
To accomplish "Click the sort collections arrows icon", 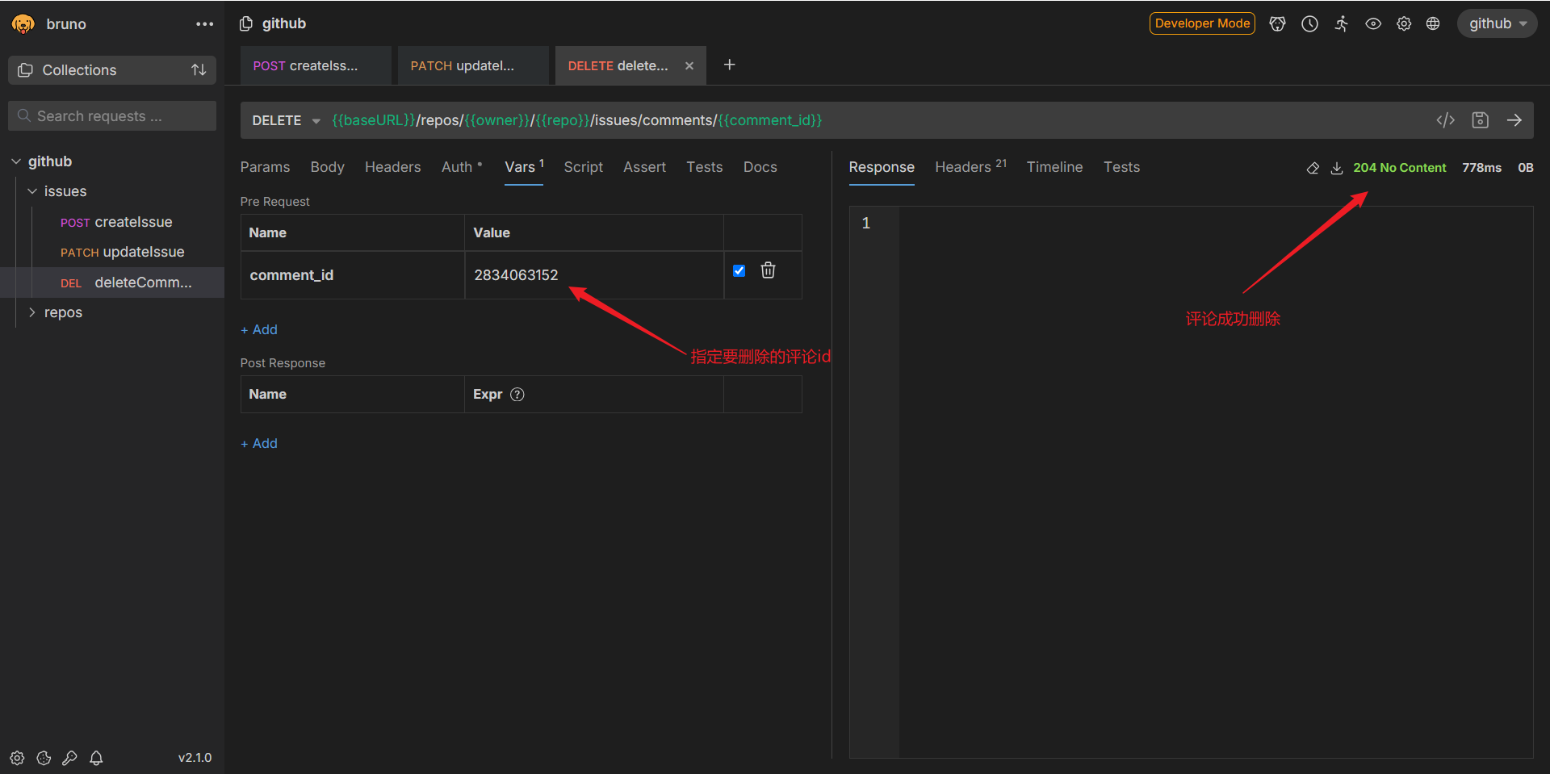I will coord(199,70).
